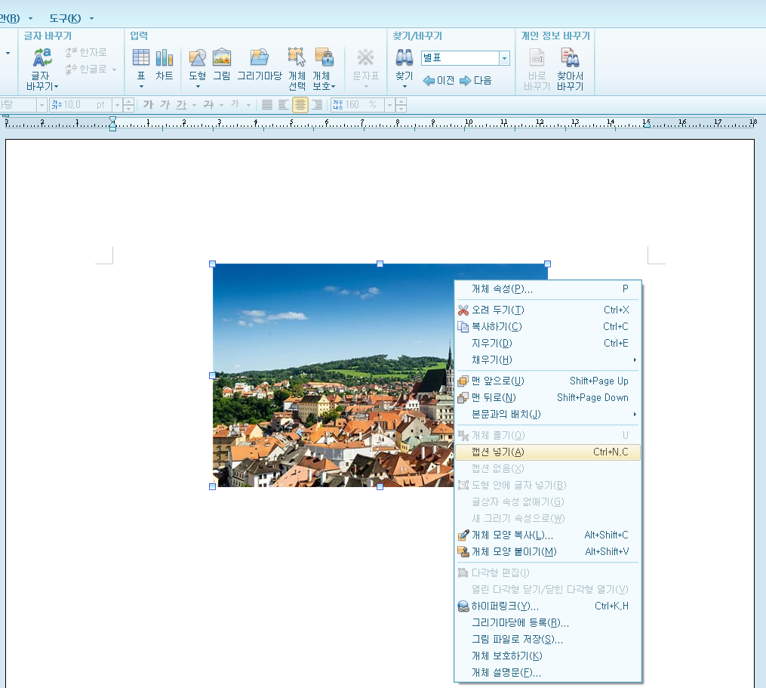Convert to 한자로
The height and width of the screenshot is (688, 766).
(86, 52)
